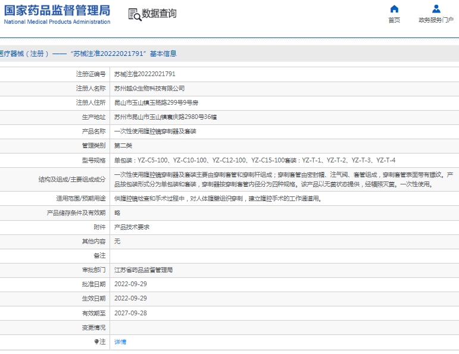Select the 批准日期 value 2022-09-29
The width and height of the screenshot is (459, 354).
click(x=130, y=284)
